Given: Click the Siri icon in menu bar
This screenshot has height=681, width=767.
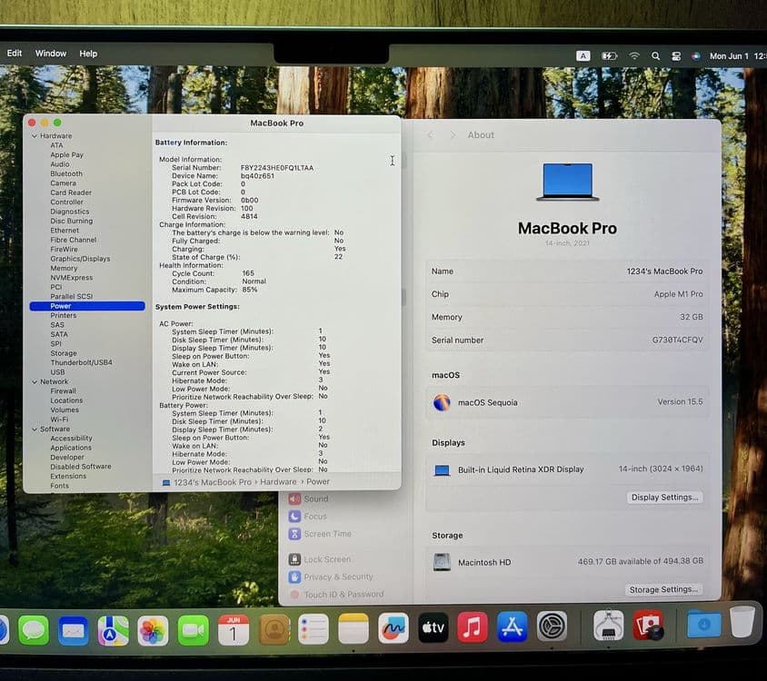Looking at the screenshot, I should pyautogui.click(x=695, y=56).
